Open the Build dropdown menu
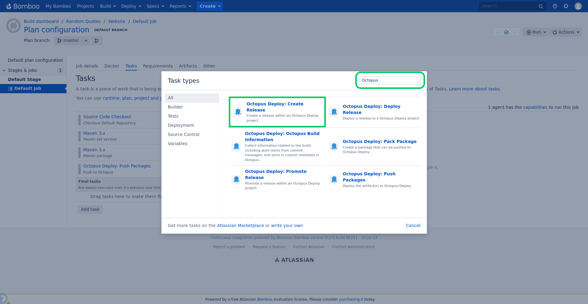 tap(108, 6)
